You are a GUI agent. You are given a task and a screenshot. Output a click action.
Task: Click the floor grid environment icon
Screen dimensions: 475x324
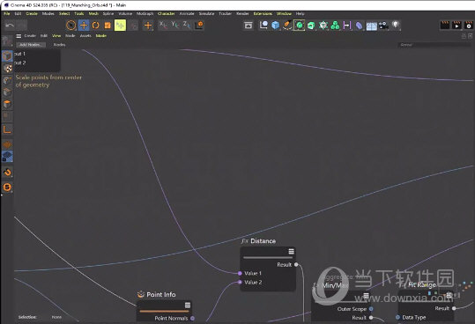tap(371, 26)
